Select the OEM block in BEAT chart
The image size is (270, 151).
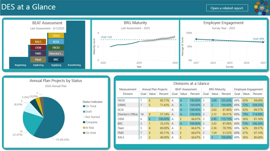pos(38,48)
